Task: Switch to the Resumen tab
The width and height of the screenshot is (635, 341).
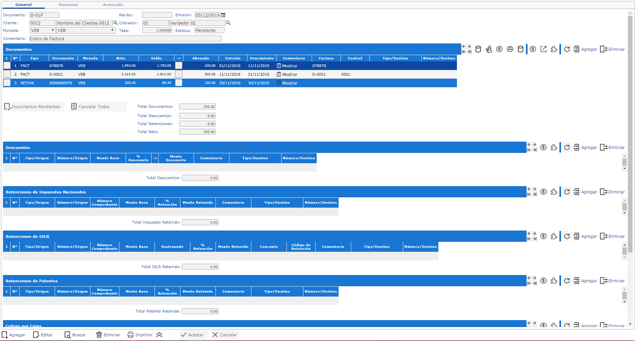Action: click(x=68, y=5)
